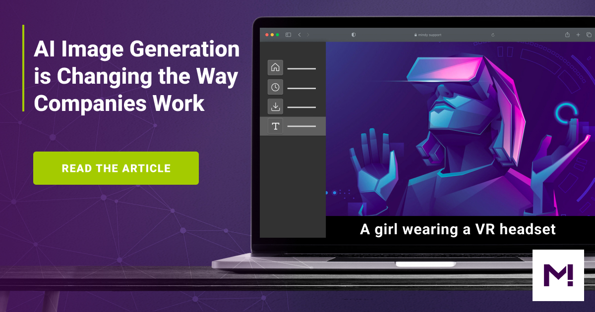Click the placeholder line beside the Home icon
This screenshot has height=312, width=595.
pos(301,68)
